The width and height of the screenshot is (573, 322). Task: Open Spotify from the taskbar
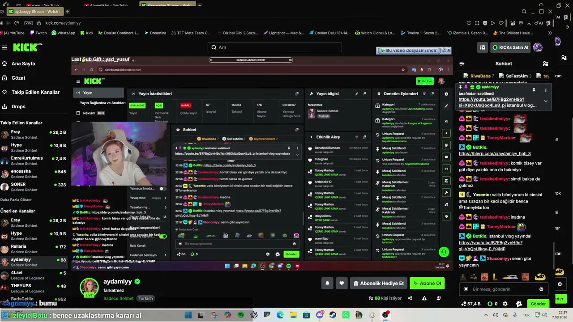[x=241, y=315]
